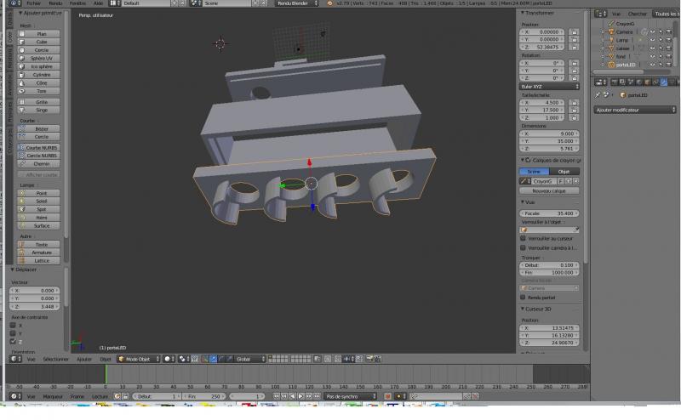Open the Ajouter modificateur dropdown
The height and width of the screenshot is (420, 681).
(x=636, y=110)
